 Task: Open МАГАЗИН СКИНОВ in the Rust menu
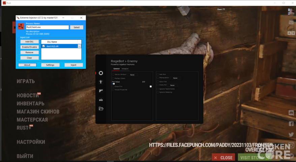coord(38,112)
